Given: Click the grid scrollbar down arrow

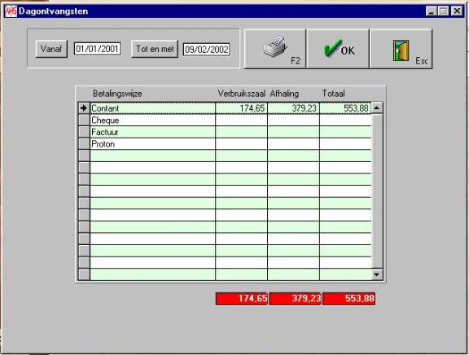Looking at the screenshot, I should point(376,274).
